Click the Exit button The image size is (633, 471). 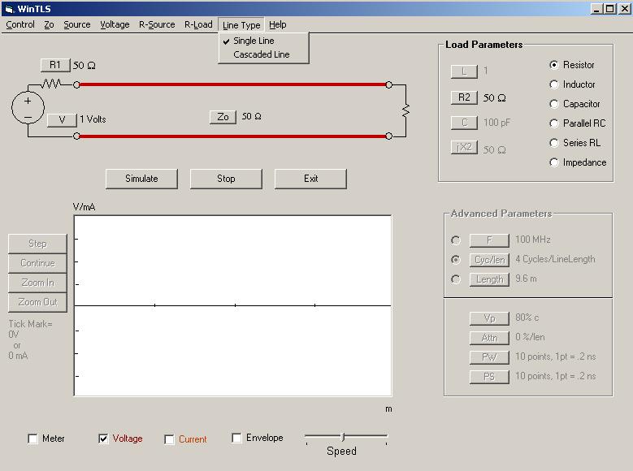pyautogui.click(x=310, y=179)
